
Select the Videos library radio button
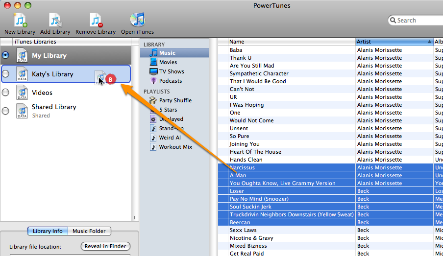(6, 92)
